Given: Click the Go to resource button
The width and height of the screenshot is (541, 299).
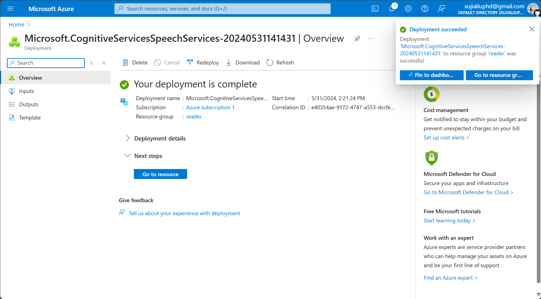Looking at the screenshot, I should pyautogui.click(x=160, y=174).
